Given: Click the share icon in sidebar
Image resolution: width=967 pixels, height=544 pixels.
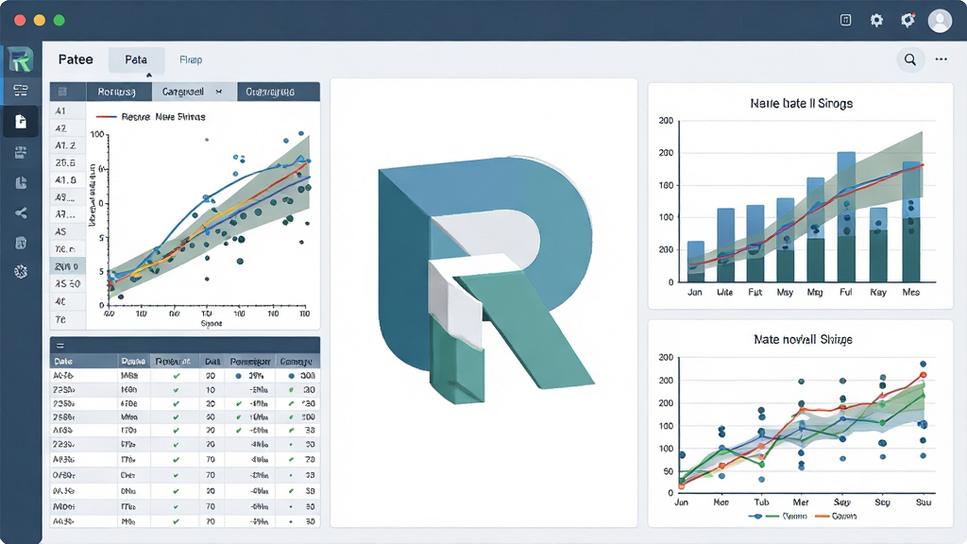Looking at the screenshot, I should coord(21,213).
